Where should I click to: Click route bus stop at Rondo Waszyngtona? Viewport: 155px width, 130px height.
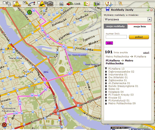point(69,73)
